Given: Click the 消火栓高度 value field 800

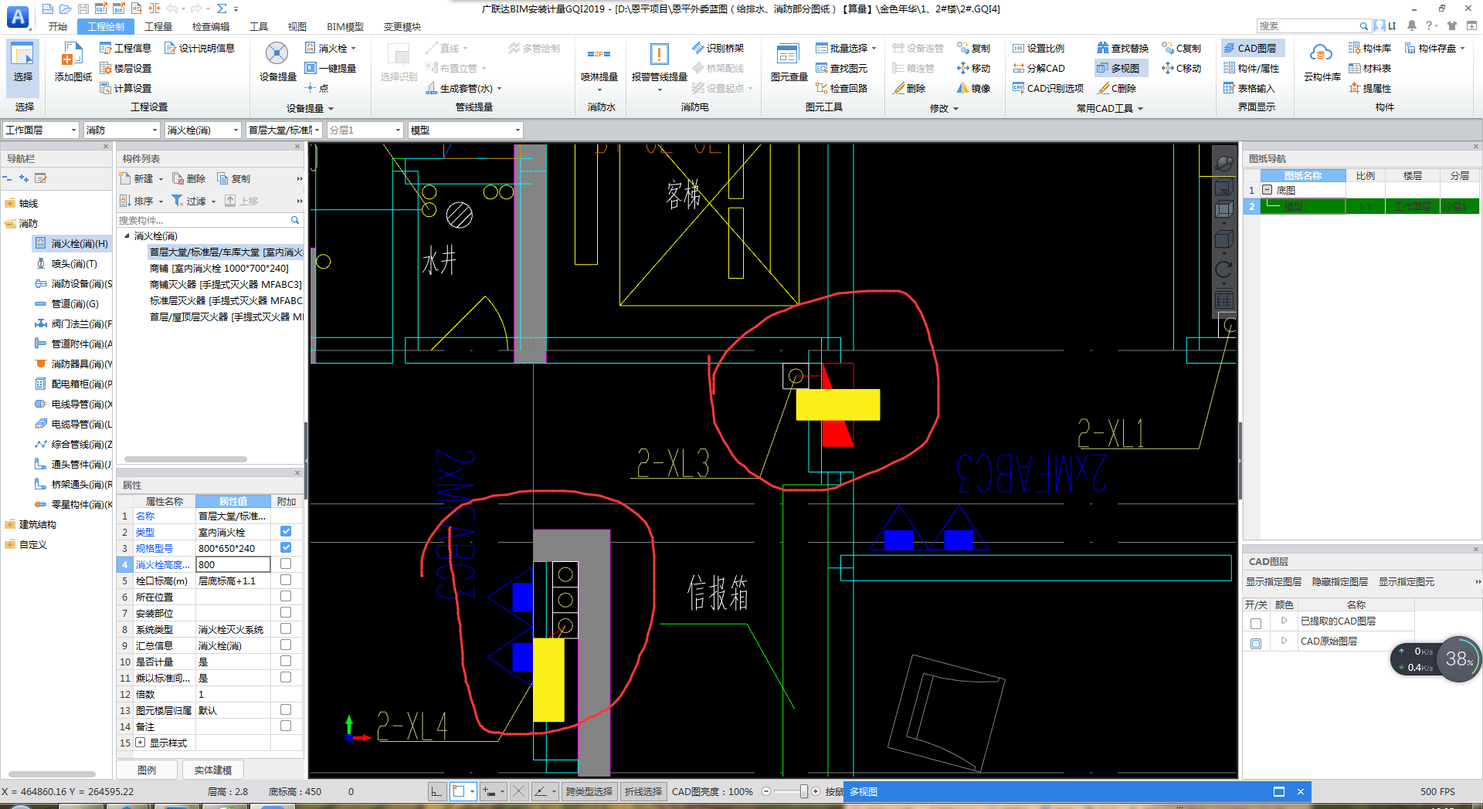Looking at the screenshot, I should 232,564.
